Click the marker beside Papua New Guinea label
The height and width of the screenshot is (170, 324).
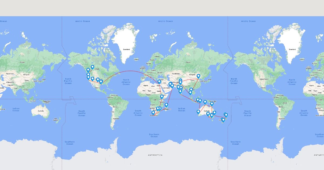(x=212, y=104)
